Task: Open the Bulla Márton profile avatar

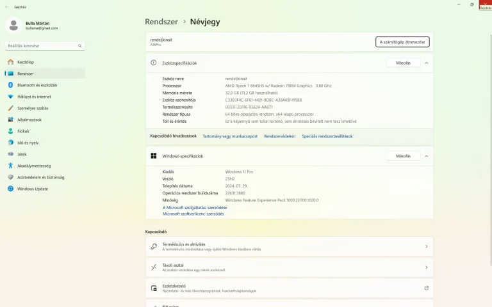Action: 13,25
